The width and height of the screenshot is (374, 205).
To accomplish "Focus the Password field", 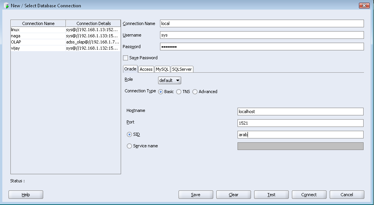I will [x=262, y=47].
